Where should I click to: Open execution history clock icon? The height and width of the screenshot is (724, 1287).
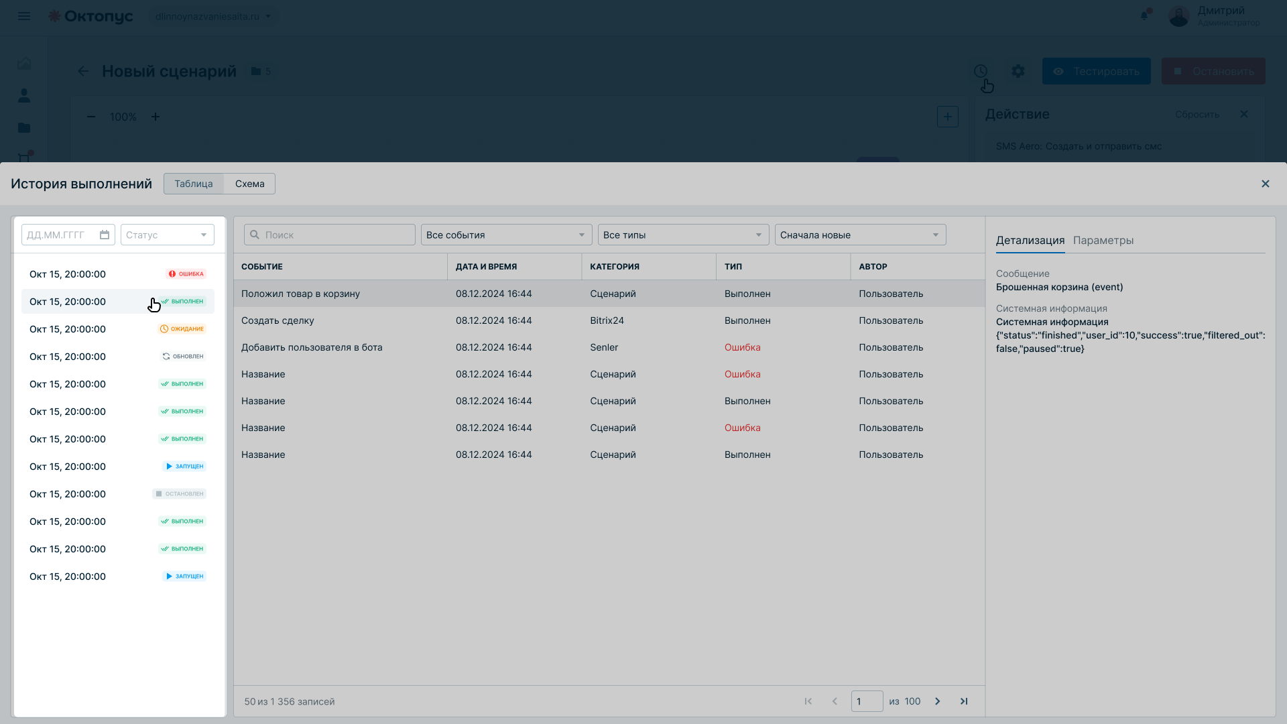[x=981, y=71]
